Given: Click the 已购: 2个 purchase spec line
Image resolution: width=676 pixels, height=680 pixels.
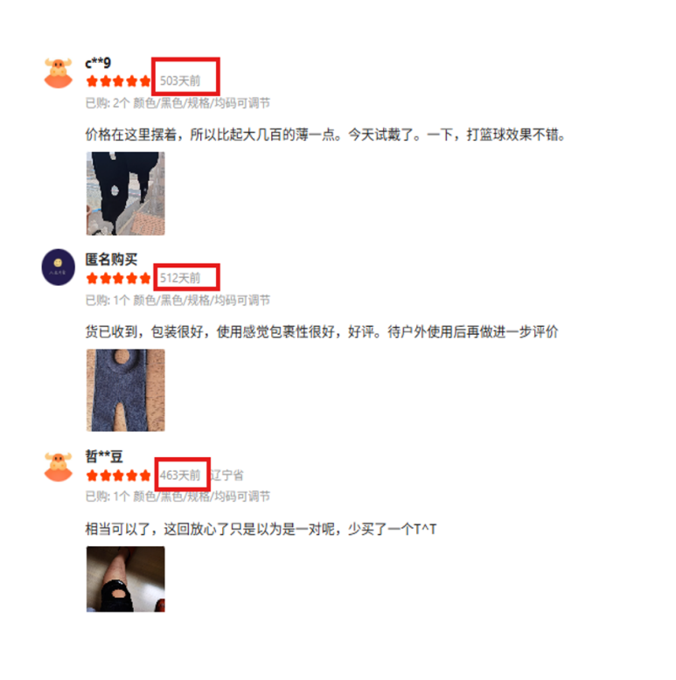Looking at the screenshot, I should click(178, 103).
